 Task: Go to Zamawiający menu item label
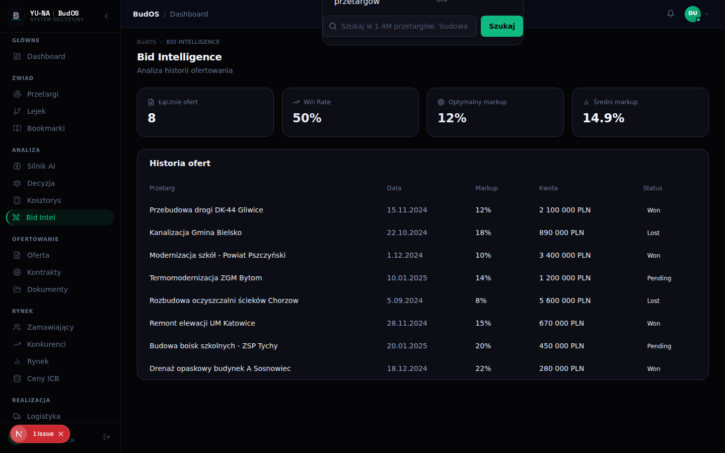click(x=50, y=327)
